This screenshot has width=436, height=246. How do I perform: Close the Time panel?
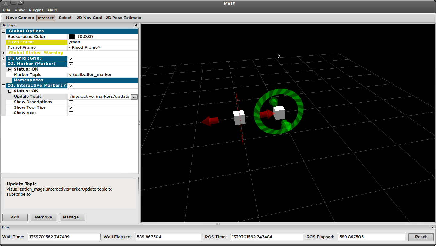pos(432,227)
